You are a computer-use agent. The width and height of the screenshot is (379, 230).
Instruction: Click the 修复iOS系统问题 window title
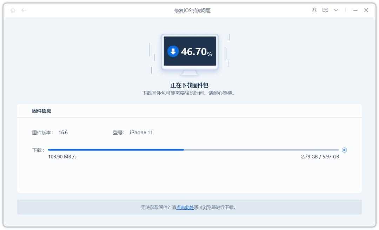coord(189,11)
